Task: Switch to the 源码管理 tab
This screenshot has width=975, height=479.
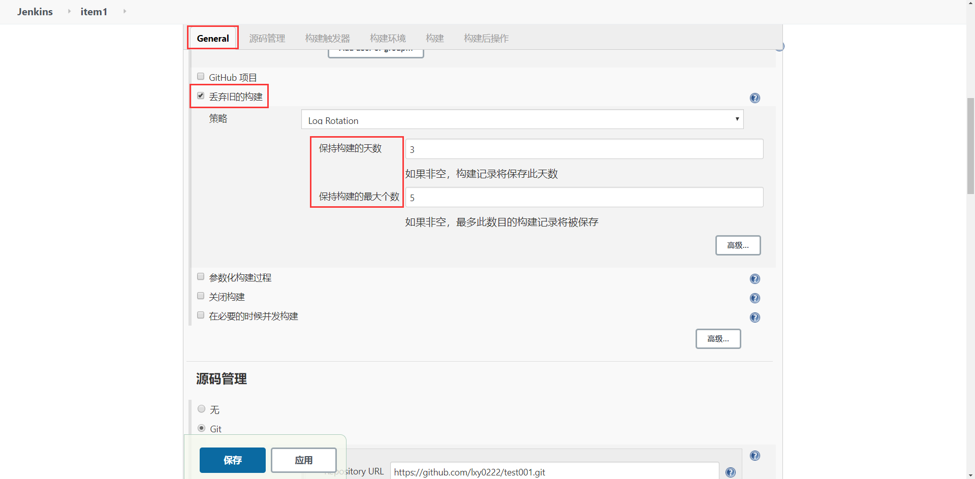Action: click(267, 38)
